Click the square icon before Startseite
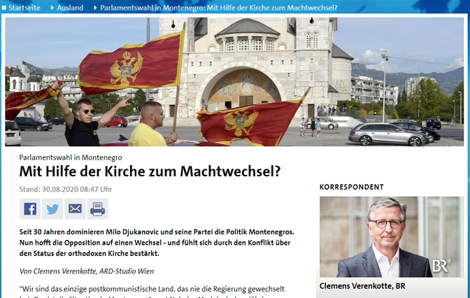The height and width of the screenshot is (298, 470). [x=4, y=8]
